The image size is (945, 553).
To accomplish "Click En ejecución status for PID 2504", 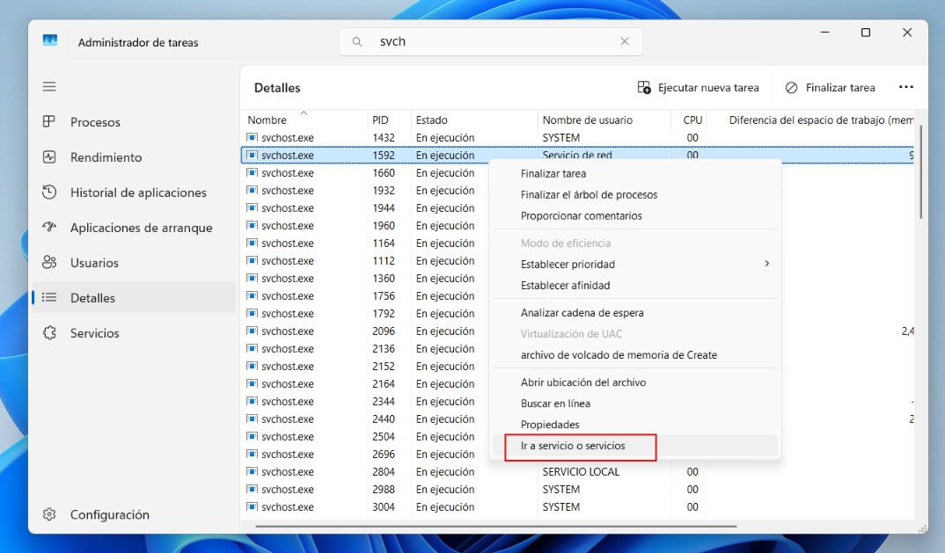I will (x=444, y=437).
